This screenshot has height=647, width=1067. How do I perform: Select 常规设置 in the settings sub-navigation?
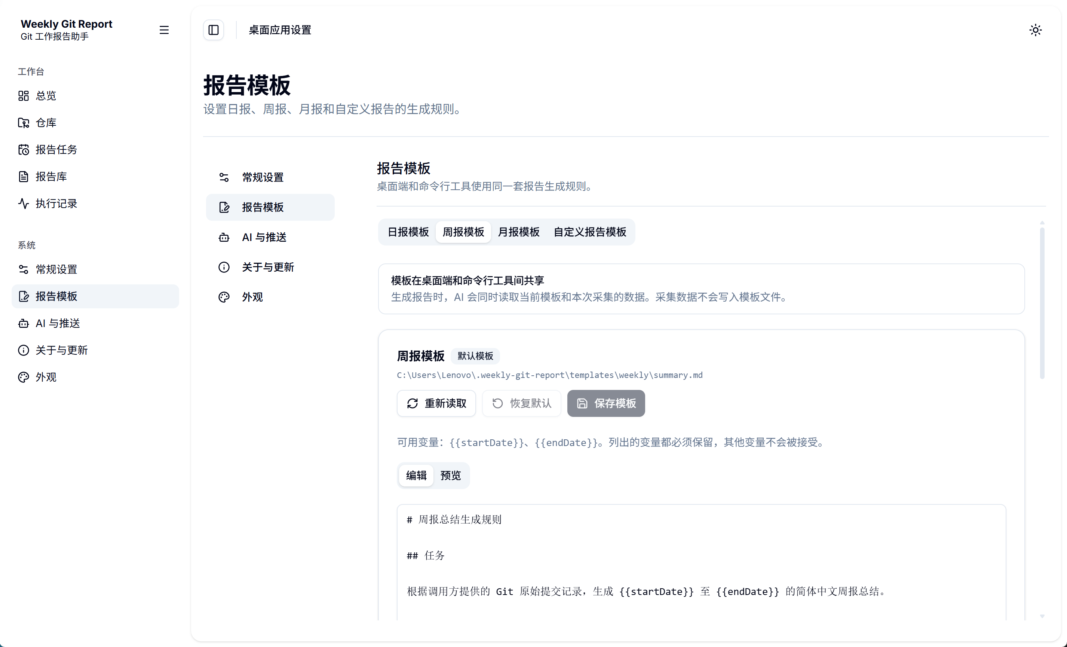point(270,177)
